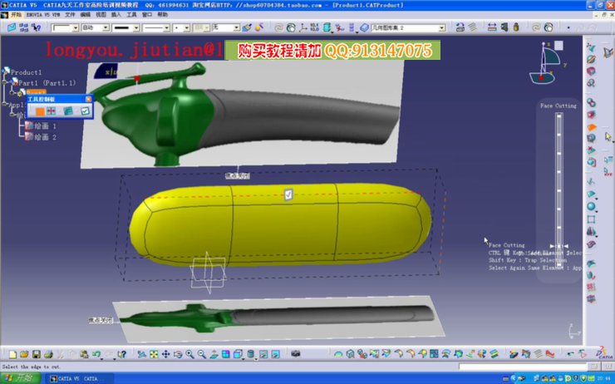
Task: Click the orange square icon in tools palette
Action: coord(39,111)
